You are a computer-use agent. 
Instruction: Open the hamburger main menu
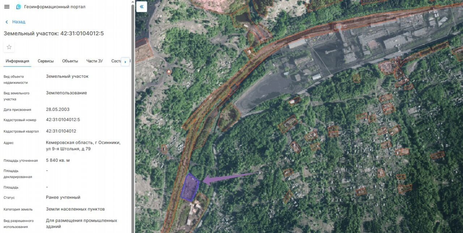pos(7,7)
